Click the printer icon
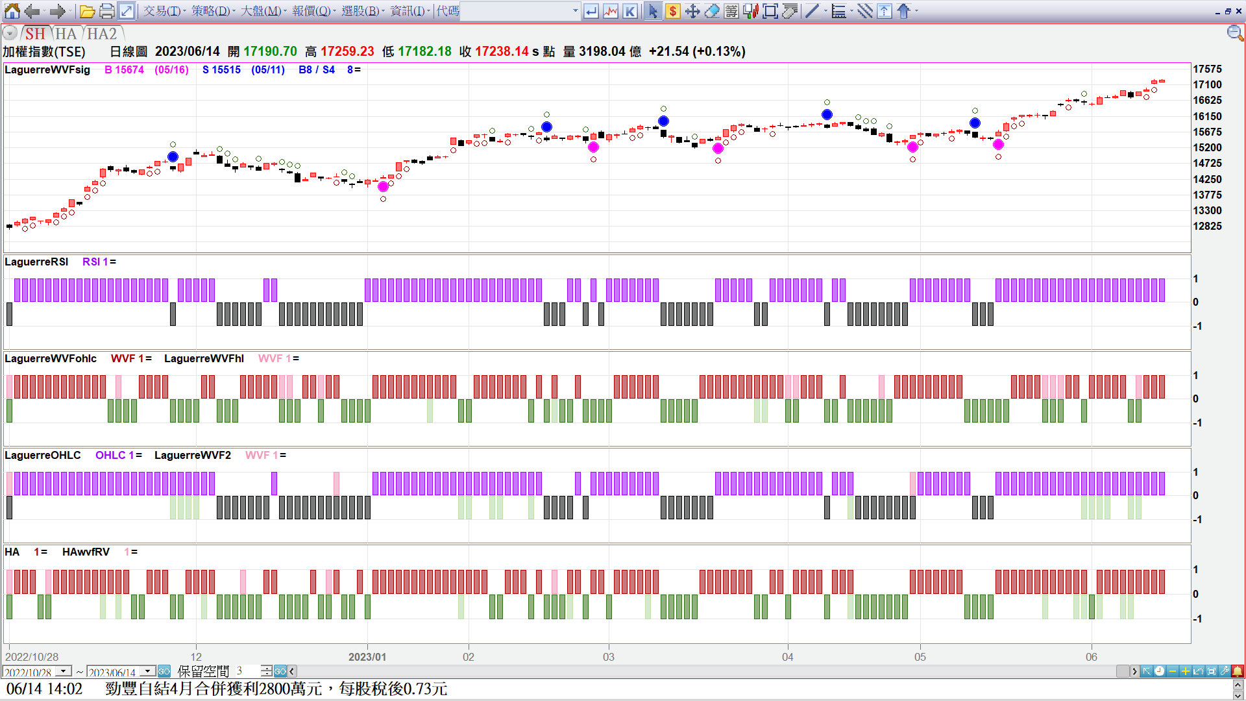The height and width of the screenshot is (701, 1246). (x=107, y=11)
